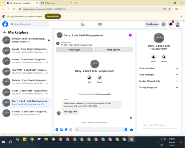Choose a GIF in the composer

[71, 129]
